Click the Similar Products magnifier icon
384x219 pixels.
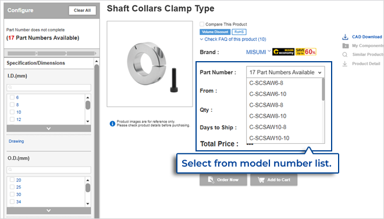(x=345, y=54)
